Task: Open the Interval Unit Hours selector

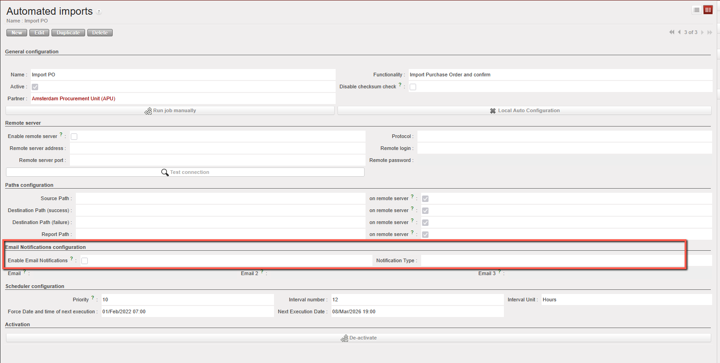Action: pos(626,300)
